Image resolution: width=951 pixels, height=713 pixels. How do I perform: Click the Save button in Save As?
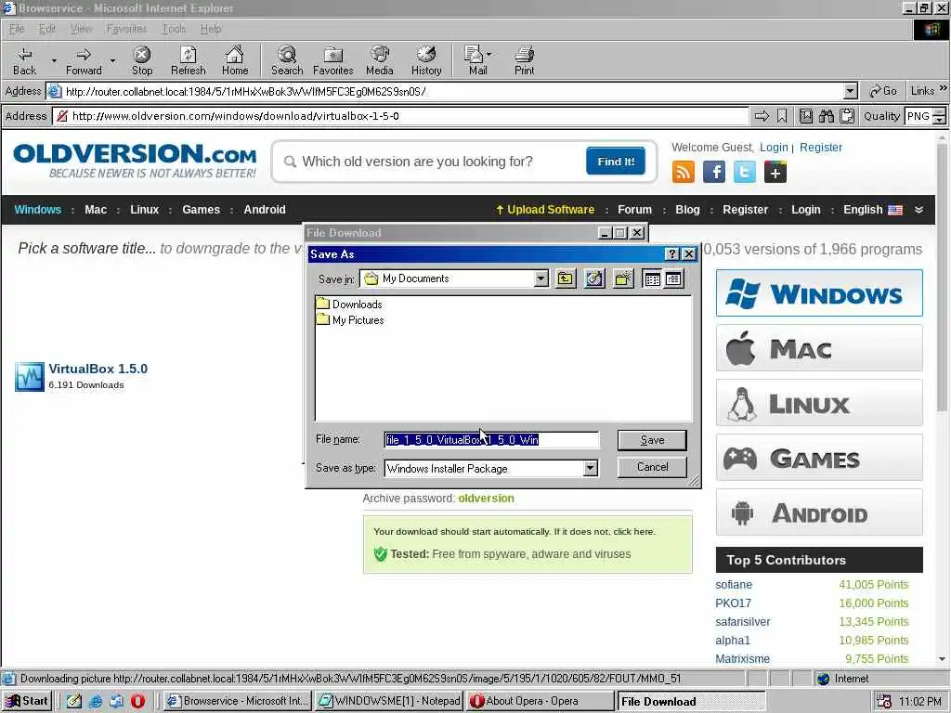coord(652,440)
